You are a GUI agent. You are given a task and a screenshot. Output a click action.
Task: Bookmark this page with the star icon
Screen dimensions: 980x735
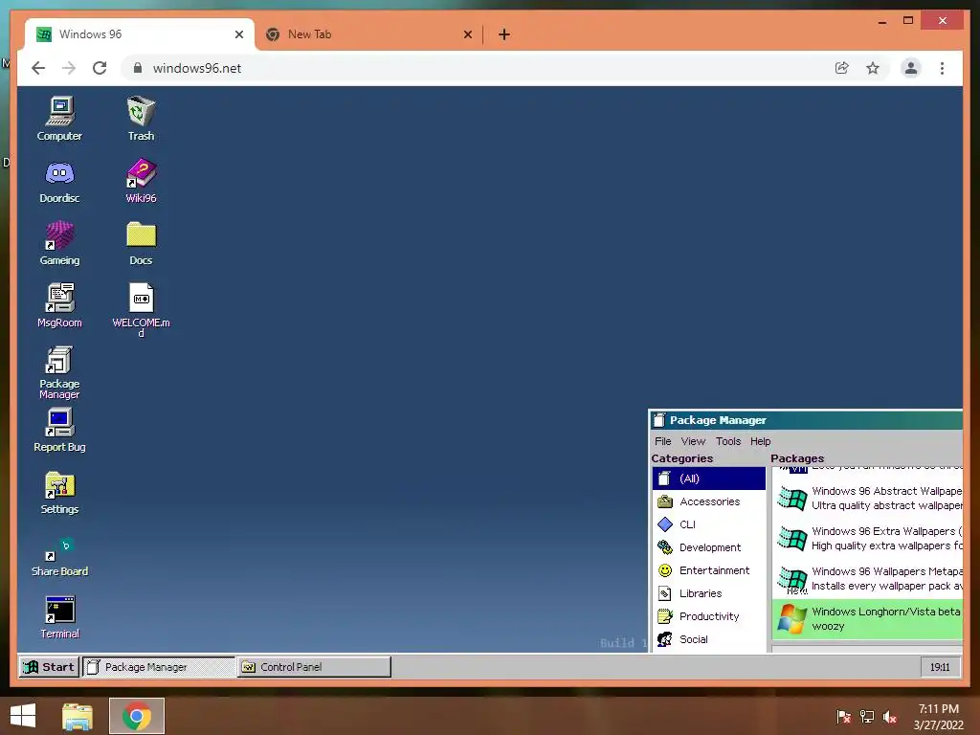tap(873, 68)
